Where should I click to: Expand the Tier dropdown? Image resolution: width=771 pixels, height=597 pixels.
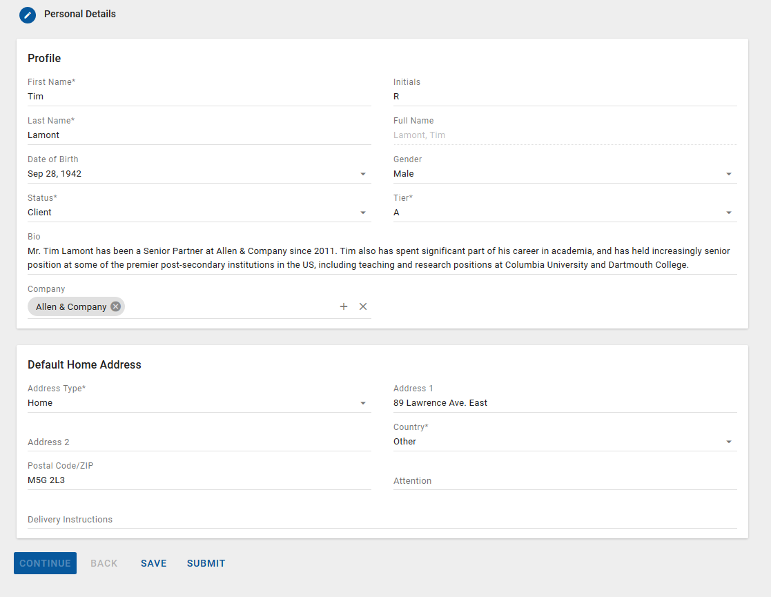pos(729,213)
